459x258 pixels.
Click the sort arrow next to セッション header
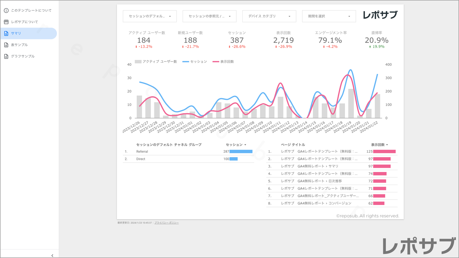pos(245,145)
